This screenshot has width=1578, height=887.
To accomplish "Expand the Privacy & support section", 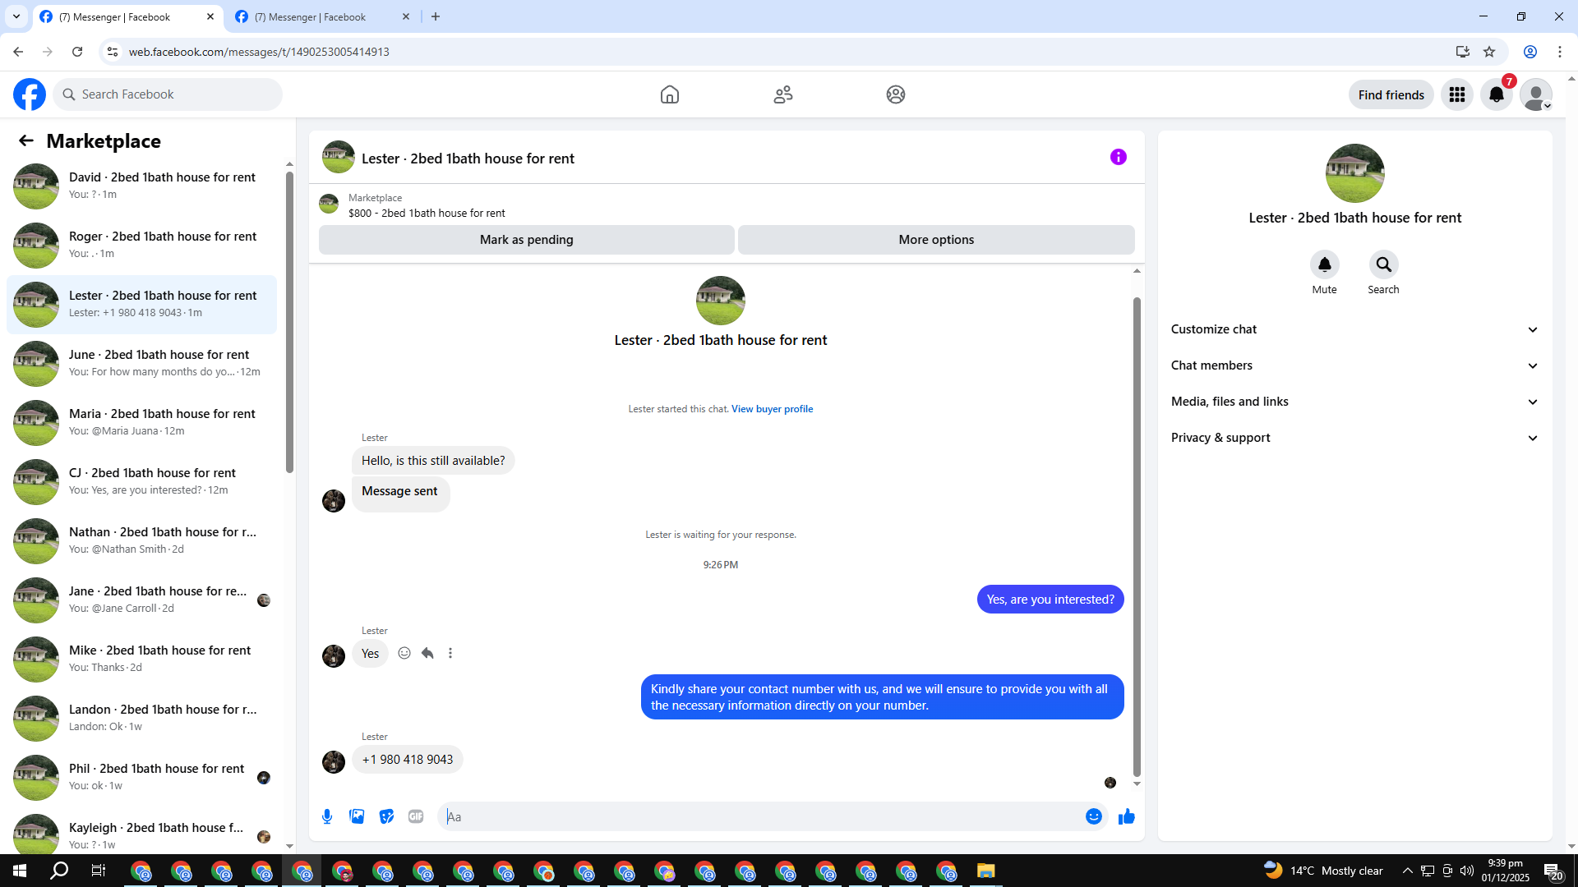I will pos(1354,438).
